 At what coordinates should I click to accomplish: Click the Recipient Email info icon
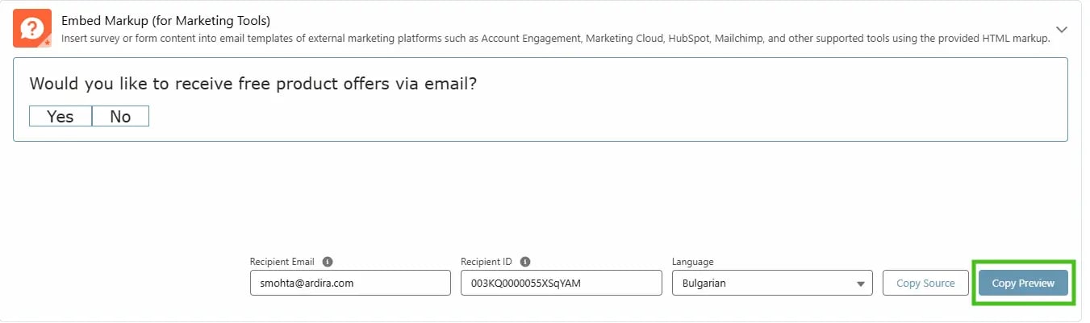[x=327, y=262]
